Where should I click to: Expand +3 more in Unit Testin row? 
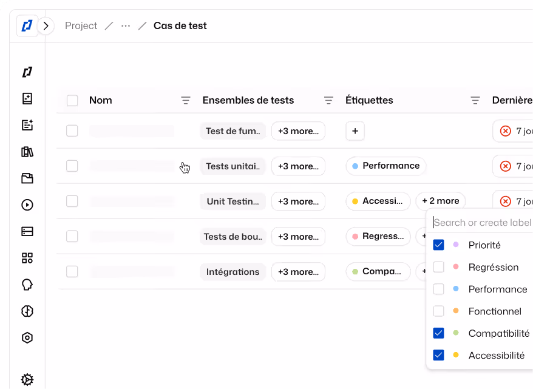click(x=299, y=201)
